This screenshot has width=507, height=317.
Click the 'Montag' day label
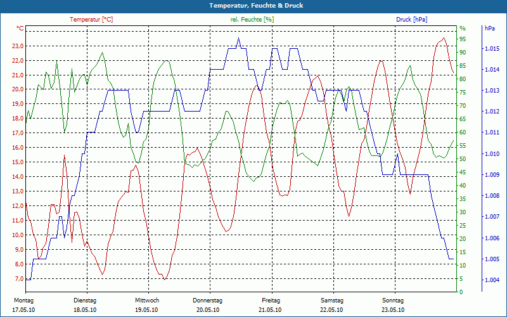[x=23, y=301]
